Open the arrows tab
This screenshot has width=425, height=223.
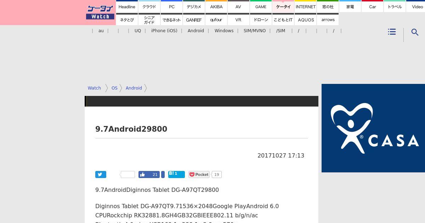tap(328, 20)
